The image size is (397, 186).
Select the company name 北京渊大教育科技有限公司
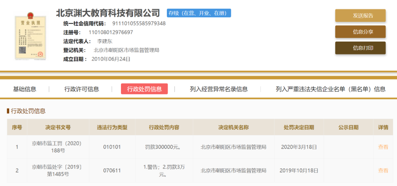click(108, 13)
